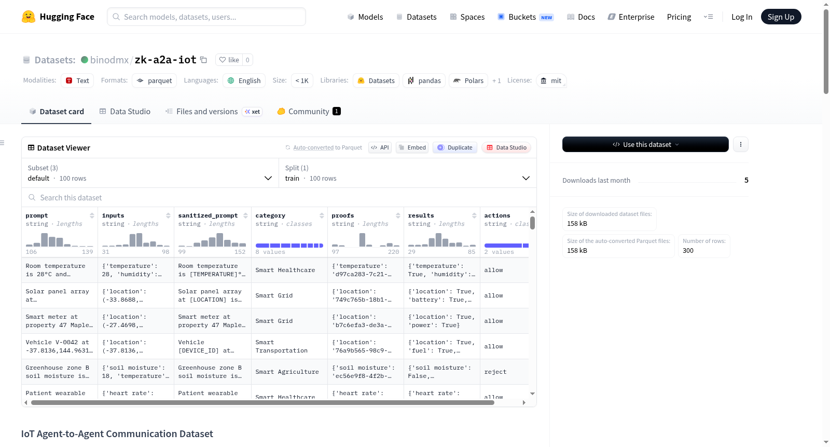Open Models in the top navigation
The width and height of the screenshot is (830, 447).
[x=365, y=17]
